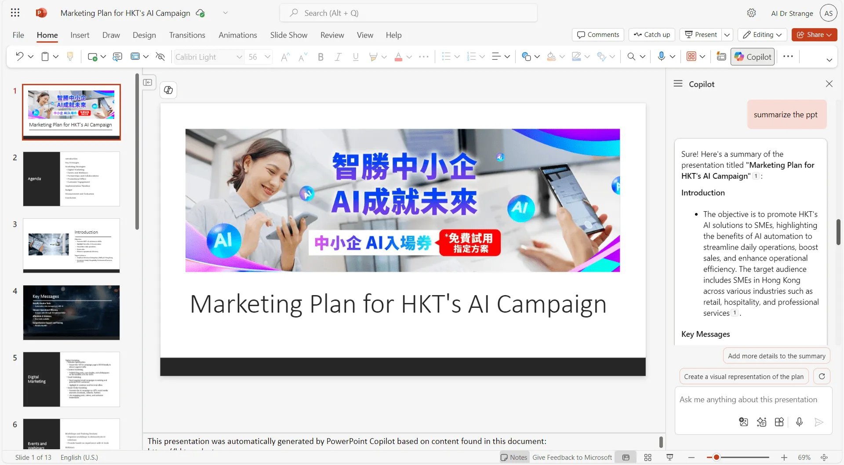Apply text highlight color
Image resolution: width=844 pixels, height=465 pixels.
[x=373, y=57]
